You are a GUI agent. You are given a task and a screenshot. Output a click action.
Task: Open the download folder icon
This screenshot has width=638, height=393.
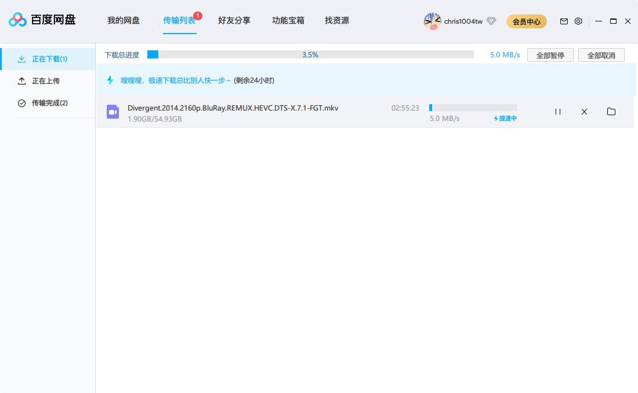611,111
